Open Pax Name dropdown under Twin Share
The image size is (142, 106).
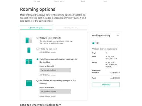tap(55, 70)
